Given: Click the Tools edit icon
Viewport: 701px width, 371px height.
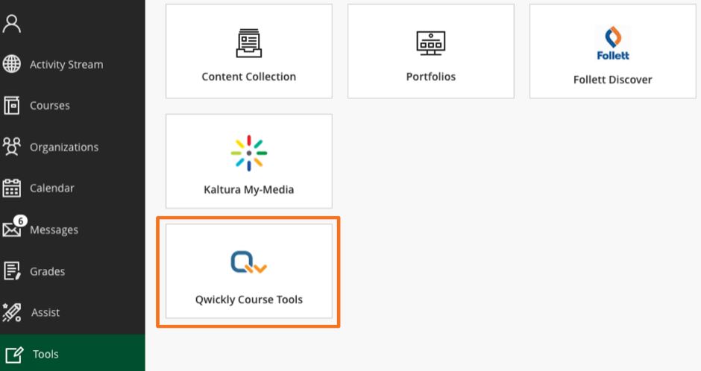Looking at the screenshot, I should (14, 354).
